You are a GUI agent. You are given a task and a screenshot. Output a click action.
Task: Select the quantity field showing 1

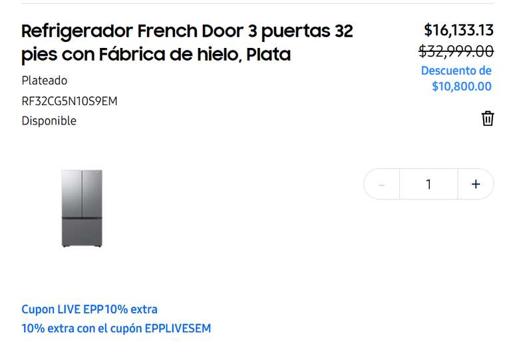[x=429, y=184]
